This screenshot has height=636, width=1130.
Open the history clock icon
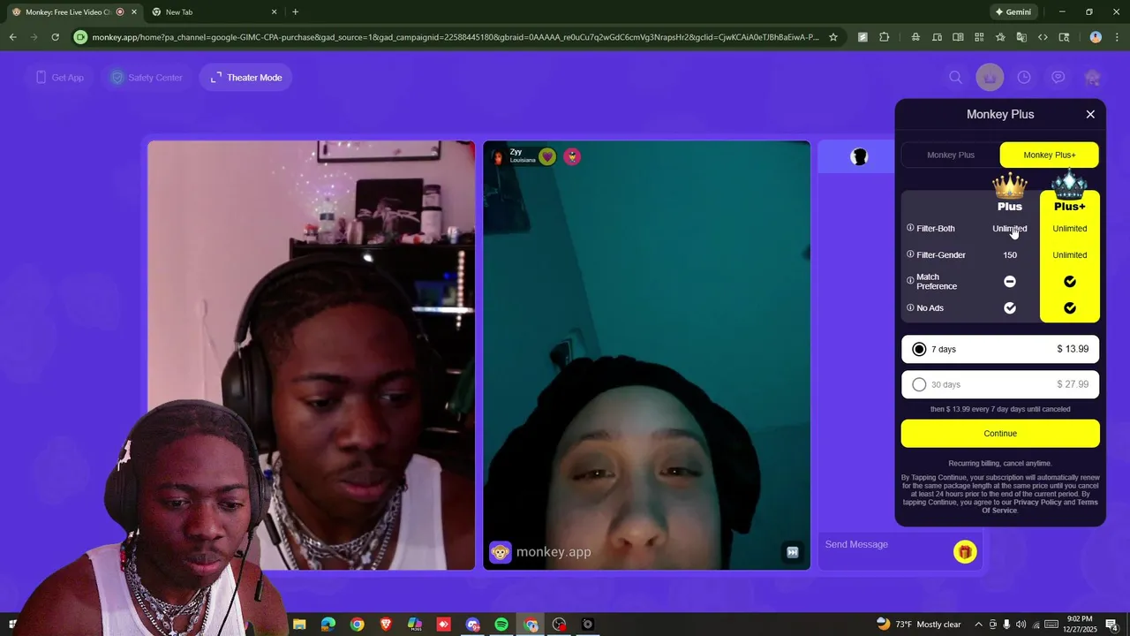(x=1024, y=78)
